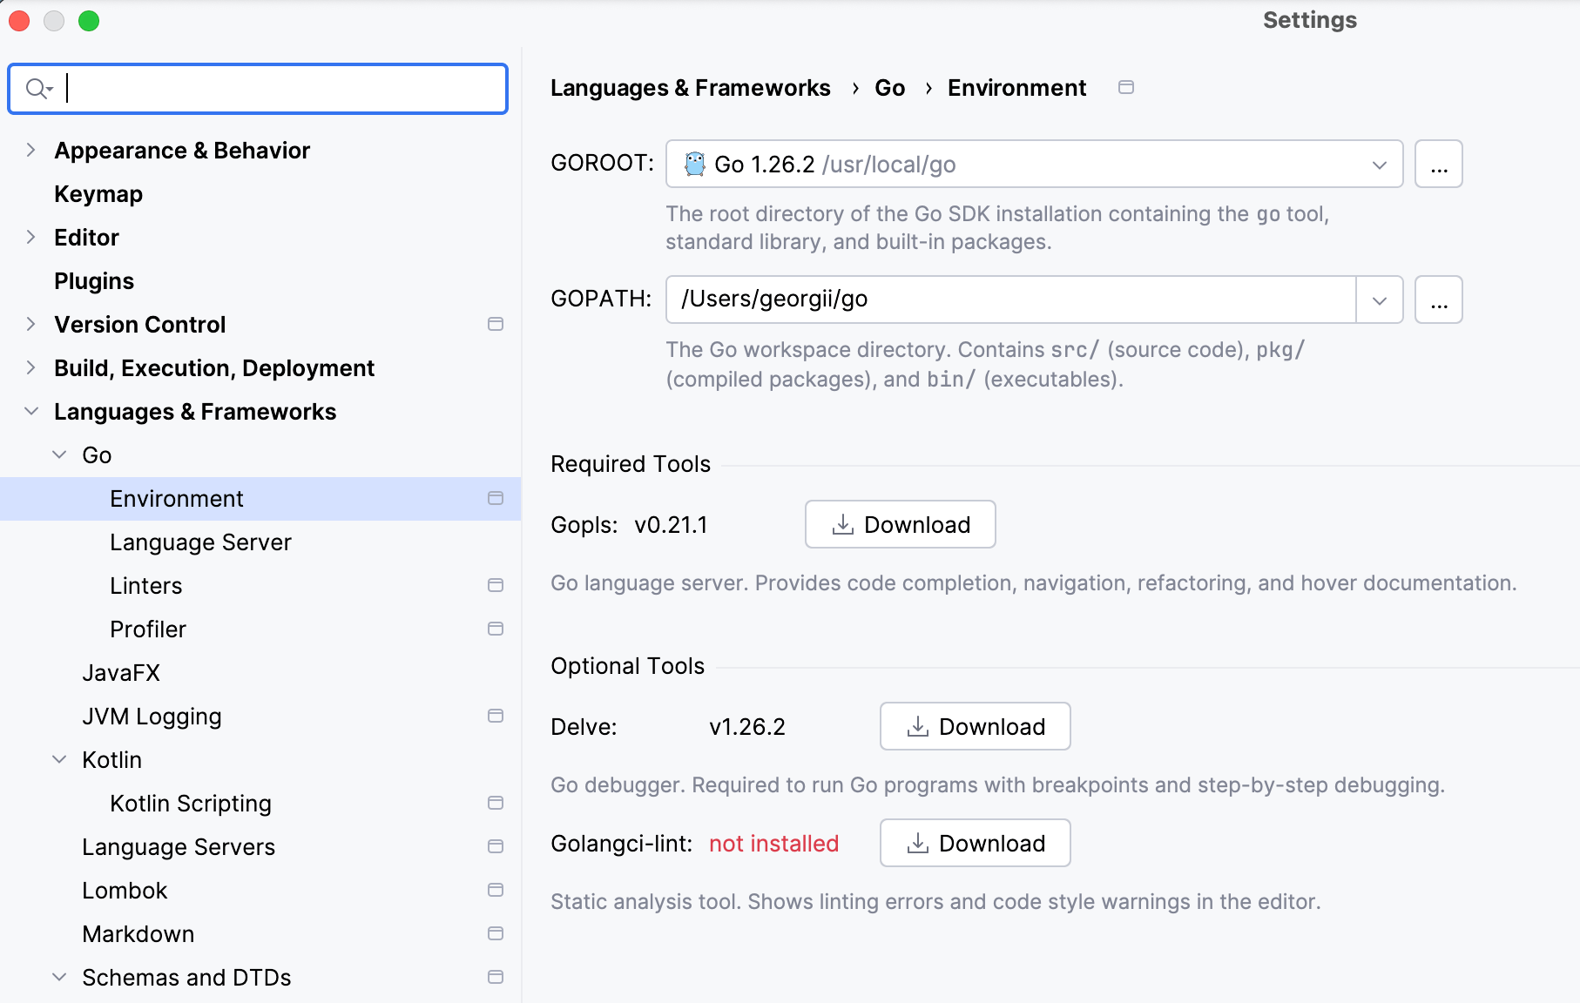Expand Build, Execution, Deployment section
Viewport: 1580px width, 1003px height.
tap(31, 367)
